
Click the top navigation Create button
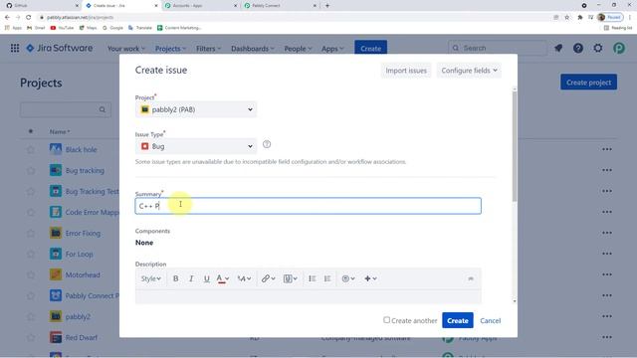(x=370, y=49)
